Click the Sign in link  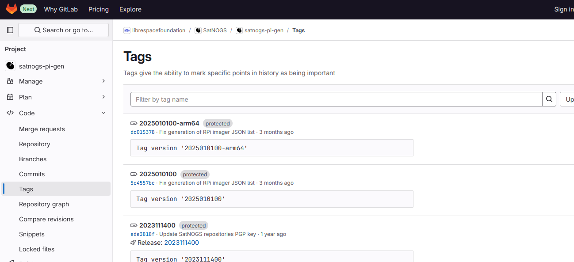pyautogui.click(x=564, y=9)
